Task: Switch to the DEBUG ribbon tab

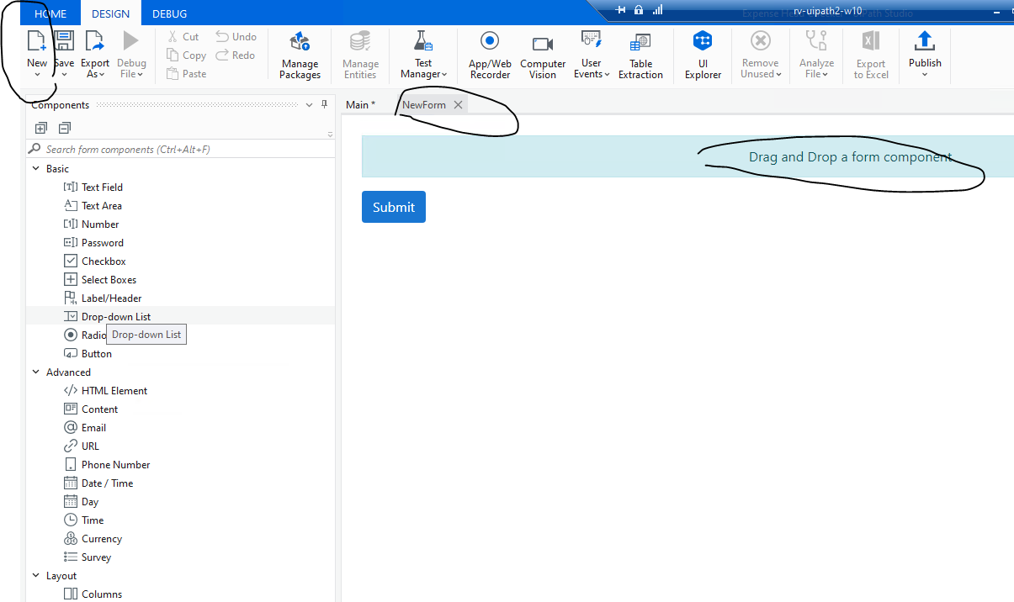Action: tap(169, 13)
